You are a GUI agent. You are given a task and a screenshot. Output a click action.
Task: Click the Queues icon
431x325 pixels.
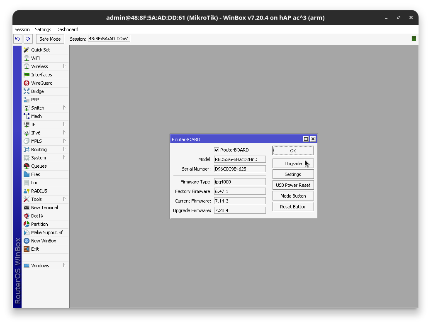(x=27, y=166)
